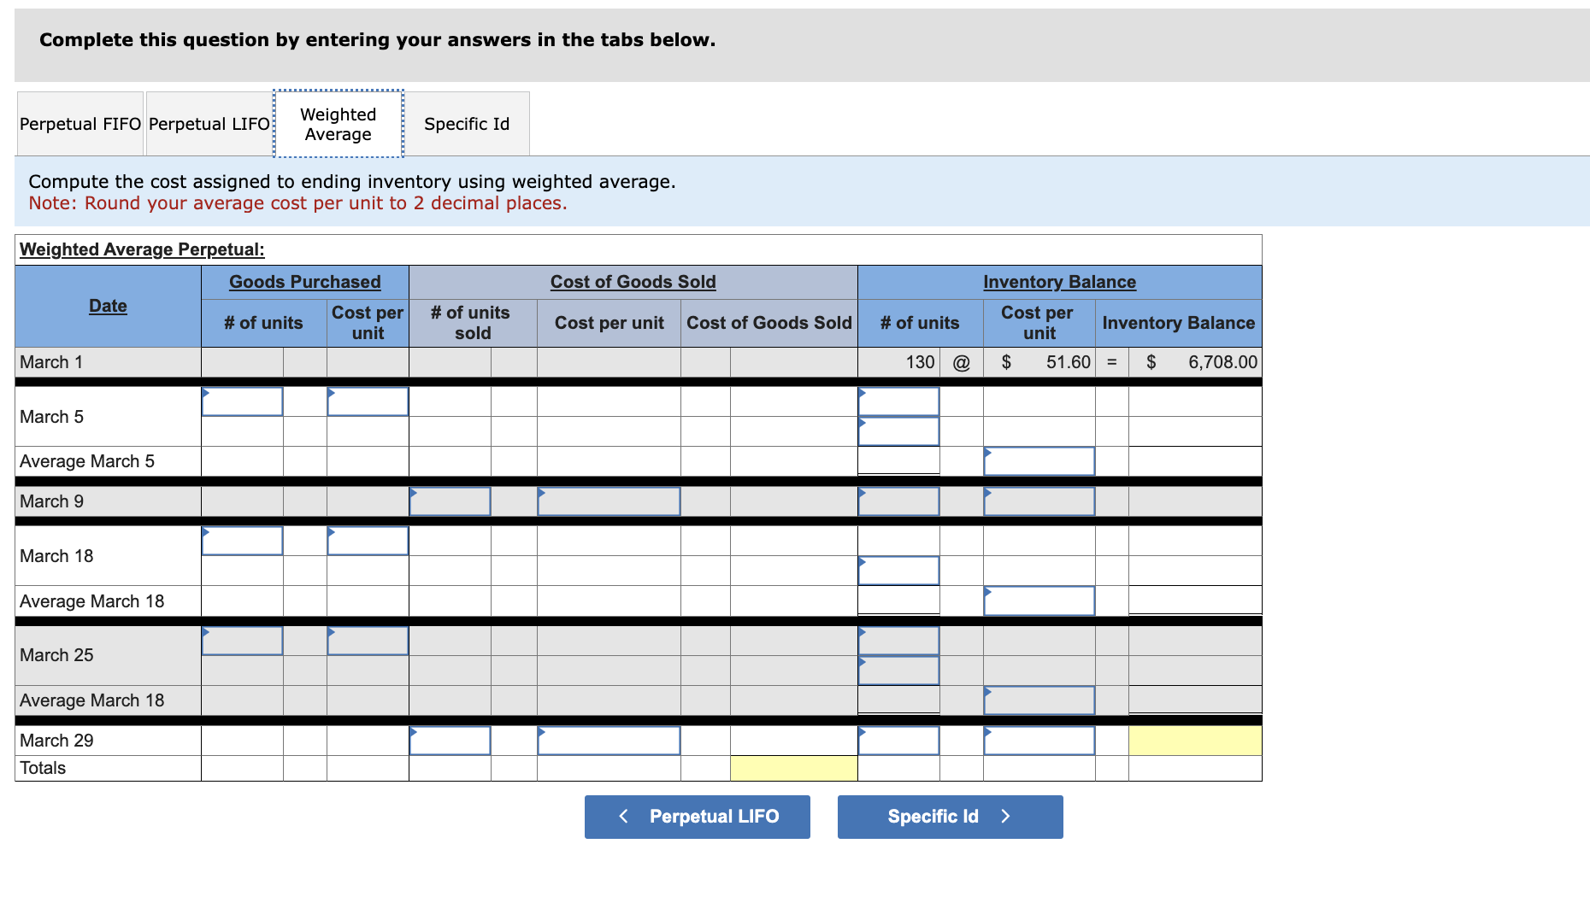Select March 25 second inventory units field
This screenshot has height=914, width=1590.
click(898, 671)
